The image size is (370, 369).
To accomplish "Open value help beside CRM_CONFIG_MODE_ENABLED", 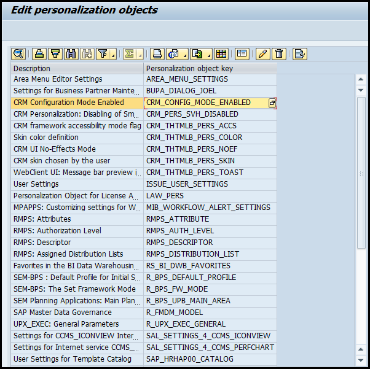I will pyautogui.click(x=272, y=103).
